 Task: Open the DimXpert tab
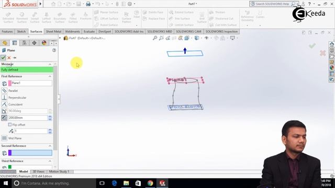tap(105, 31)
